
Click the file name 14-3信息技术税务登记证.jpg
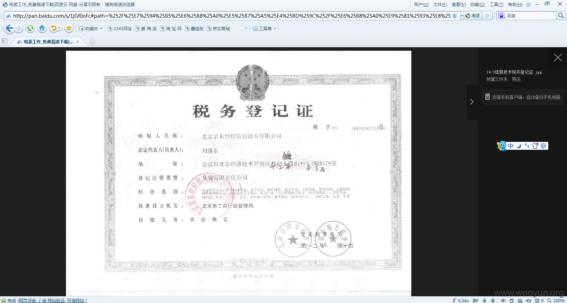click(x=514, y=72)
